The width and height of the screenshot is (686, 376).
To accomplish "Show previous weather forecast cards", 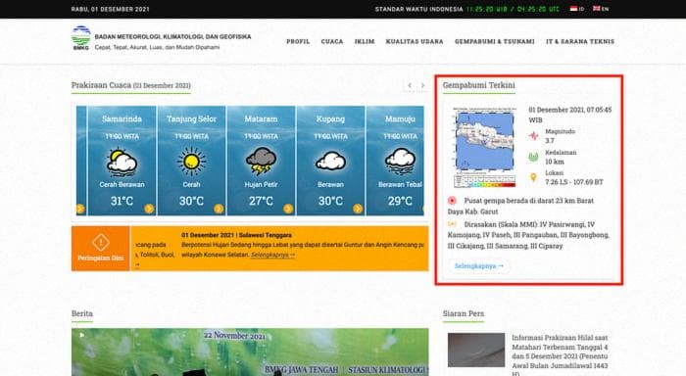I will pos(410,86).
